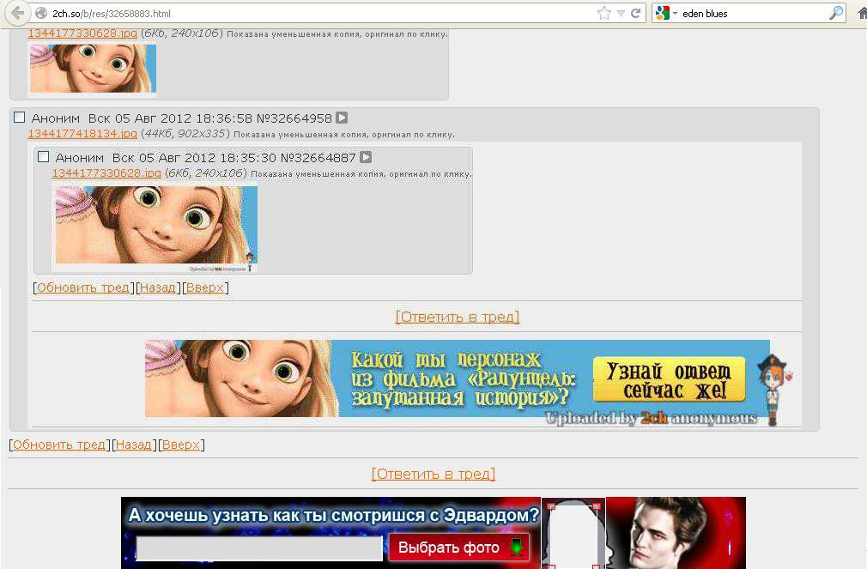Image resolution: width=867 pixels, height=569 pixels.
Task: Click inner Назад link
Action: [x=158, y=288]
